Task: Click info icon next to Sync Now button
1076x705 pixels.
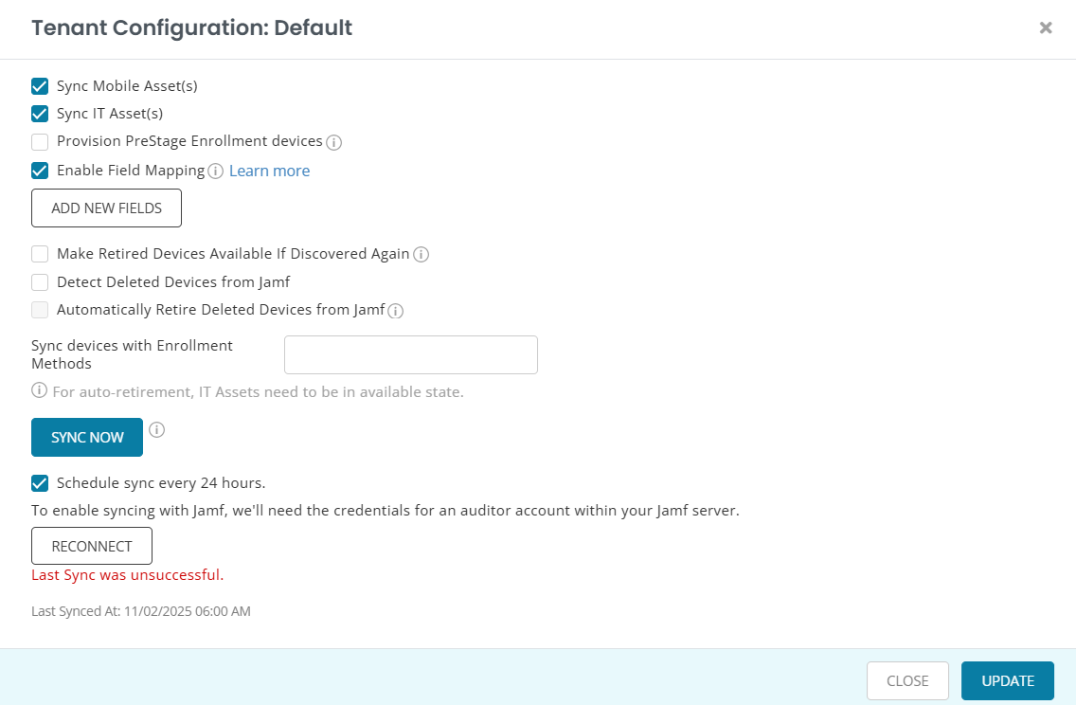Action: pos(157,430)
